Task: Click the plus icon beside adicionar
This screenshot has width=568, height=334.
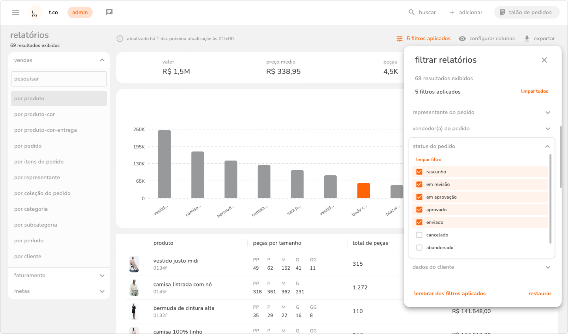Action: [x=452, y=12]
